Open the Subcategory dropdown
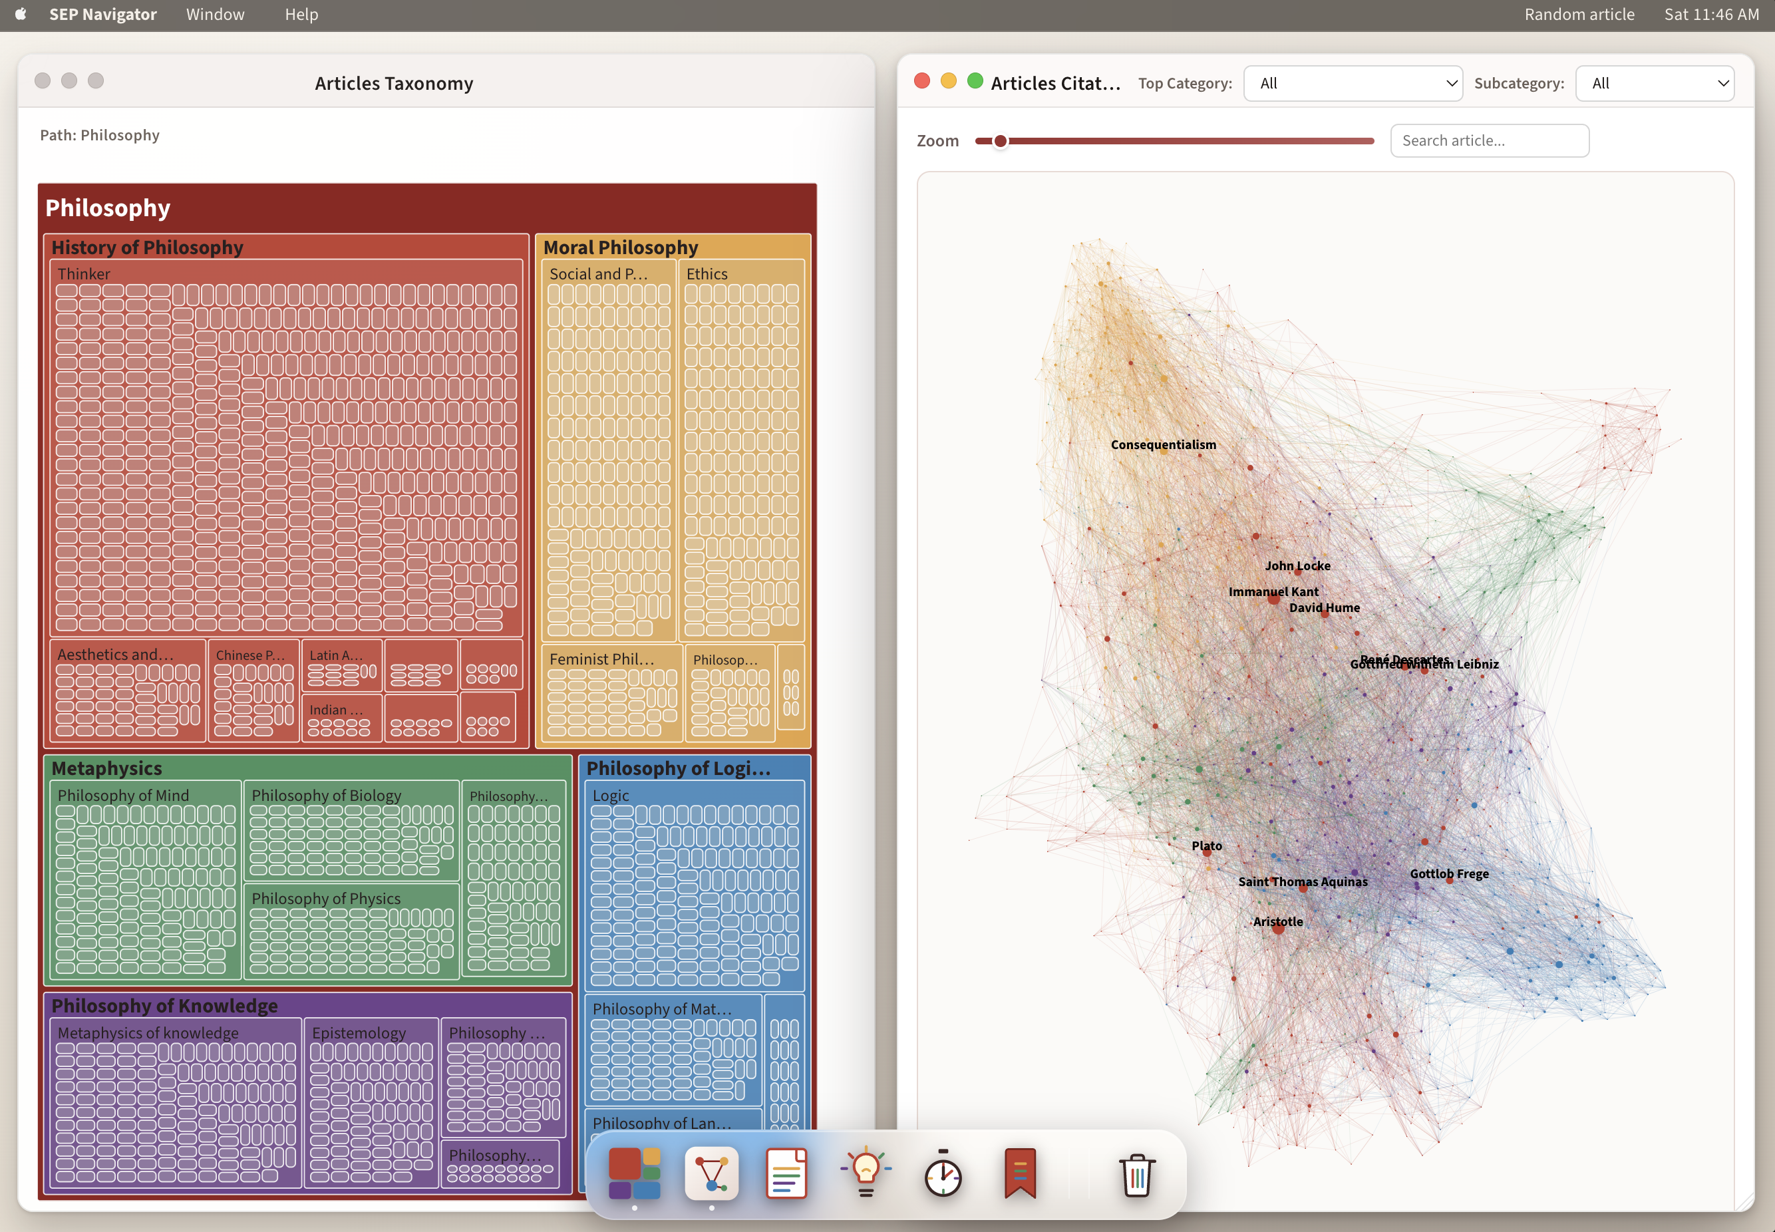 (x=1654, y=83)
